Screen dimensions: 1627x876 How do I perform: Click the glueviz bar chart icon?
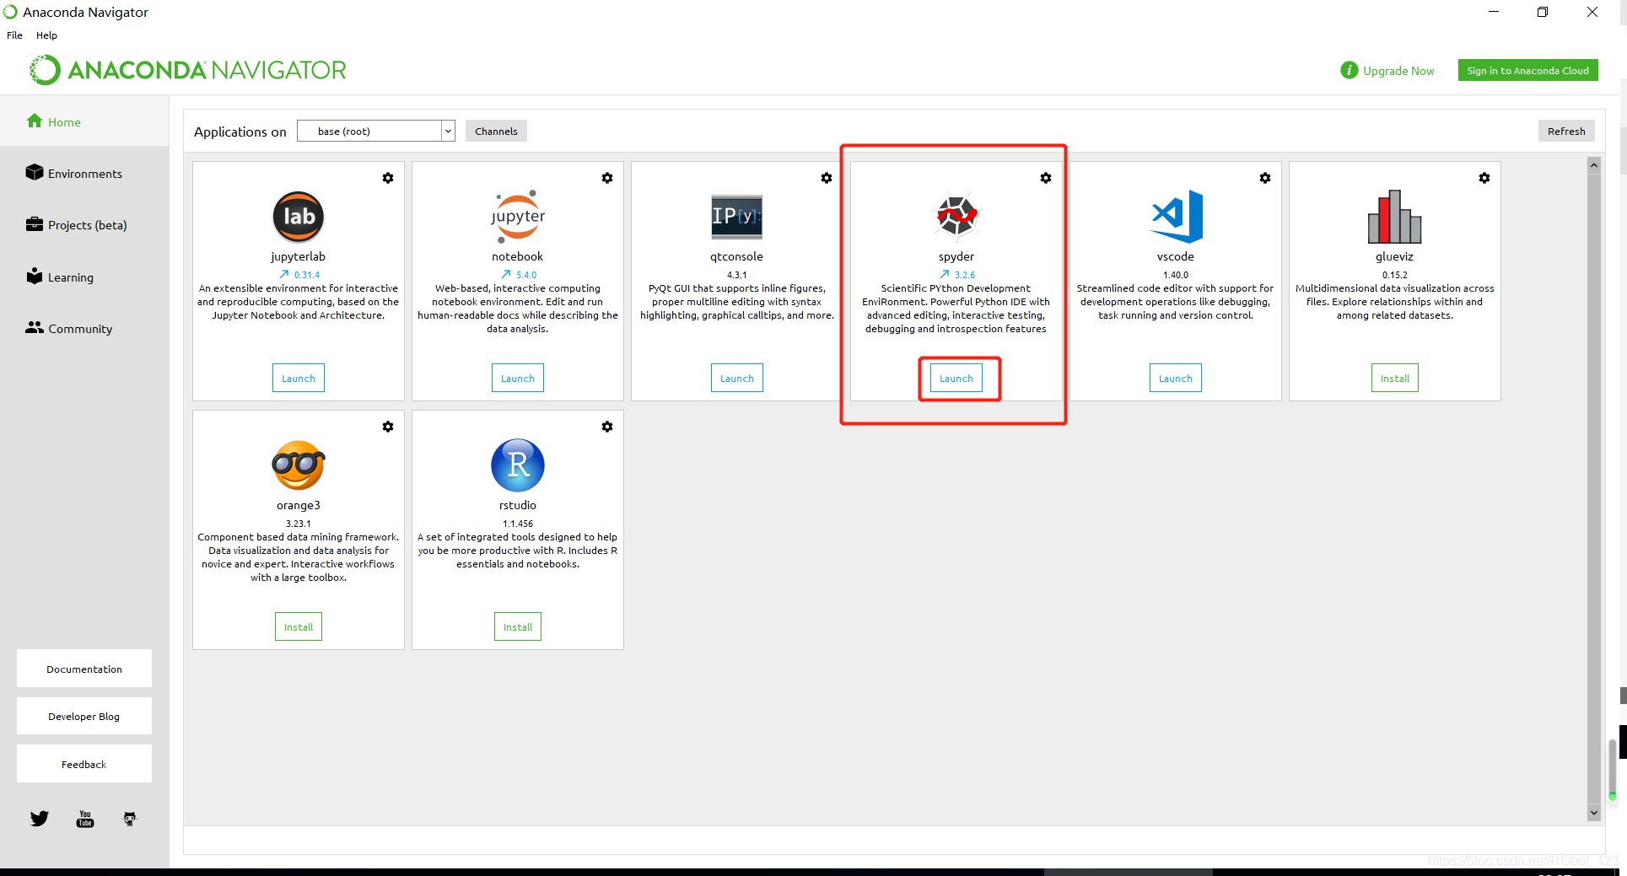click(x=1395, y=217)
